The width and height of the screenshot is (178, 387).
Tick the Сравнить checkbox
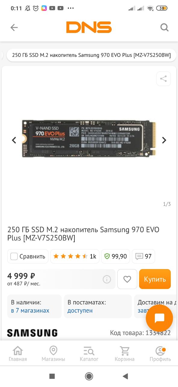pyautogui.click(x=14, y=256)
